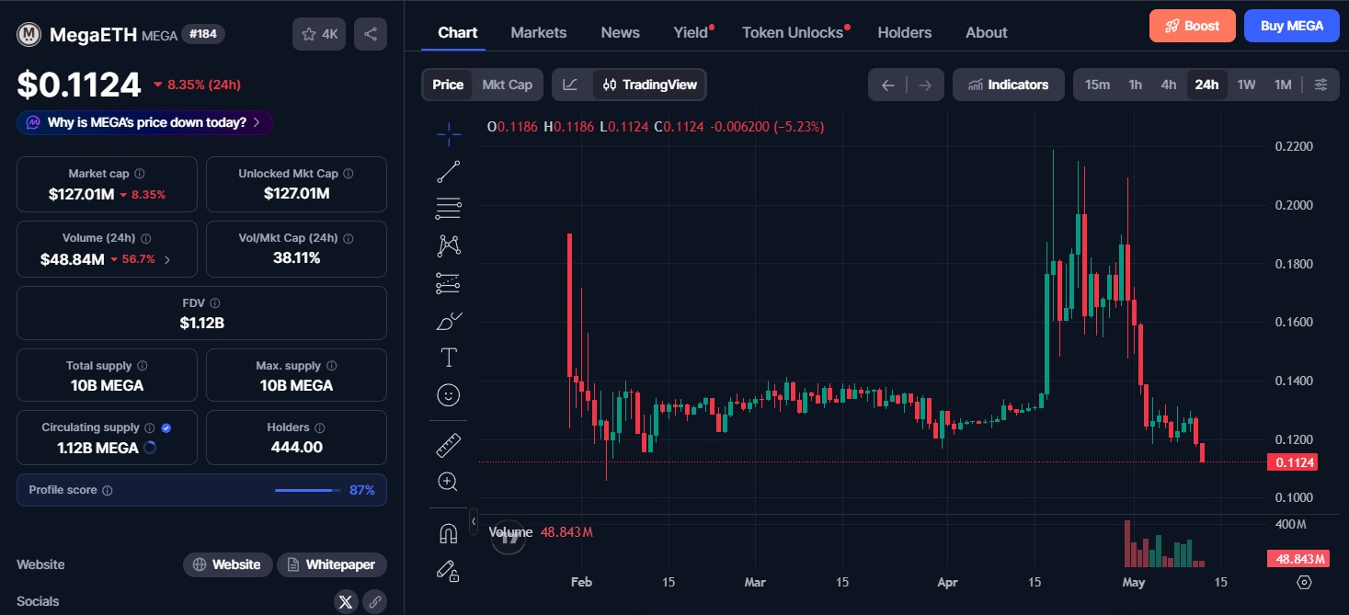Viewport: 1349px width, 615px height.
Task: Click the FDV info icon
Action: tap(215, 303)
